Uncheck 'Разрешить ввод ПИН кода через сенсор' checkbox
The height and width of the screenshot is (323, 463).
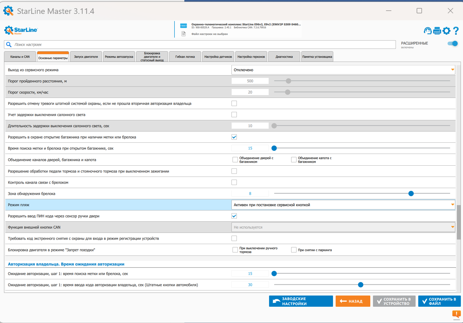pyautogui.click(x=234, y=216)
